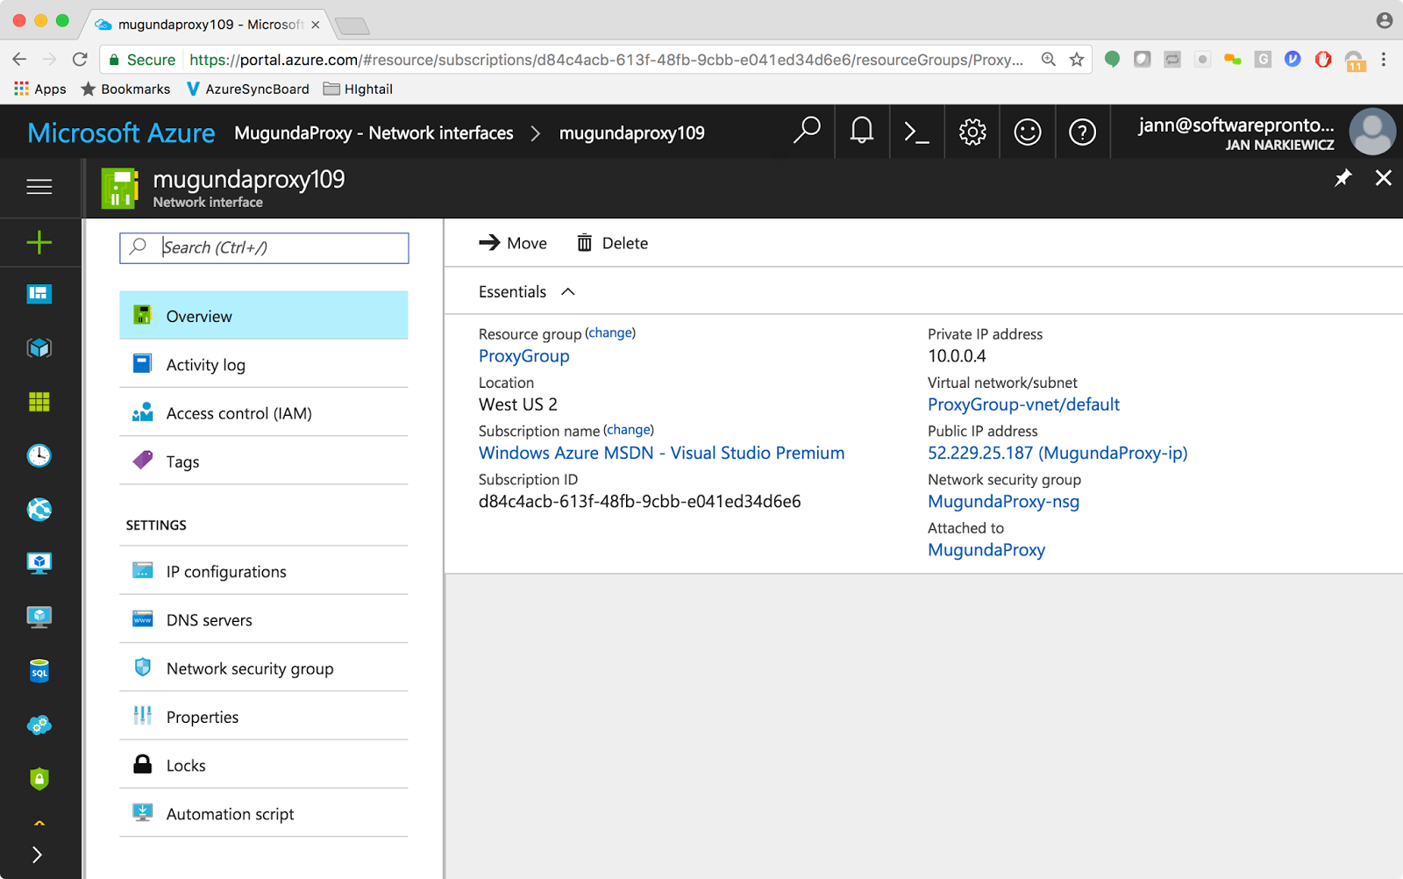Open Virtual machines from the sidebar icon
This screenshot has width=1403, height=879.
pos(39,561)
